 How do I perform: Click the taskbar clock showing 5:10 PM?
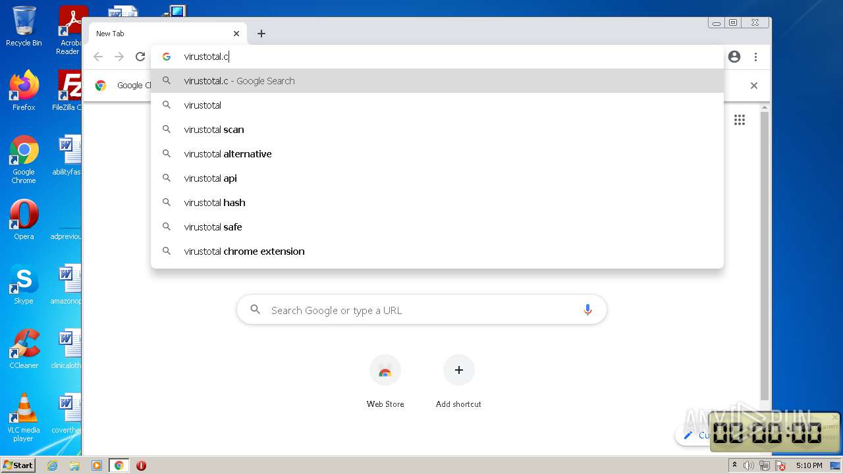pyautogui.click(x=809, y=465)
